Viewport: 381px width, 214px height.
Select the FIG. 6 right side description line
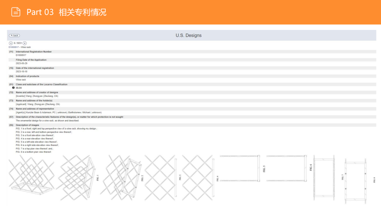click(37, 145)
